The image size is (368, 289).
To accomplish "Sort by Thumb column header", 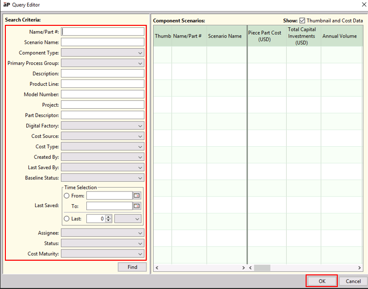I will coord(163,36).
